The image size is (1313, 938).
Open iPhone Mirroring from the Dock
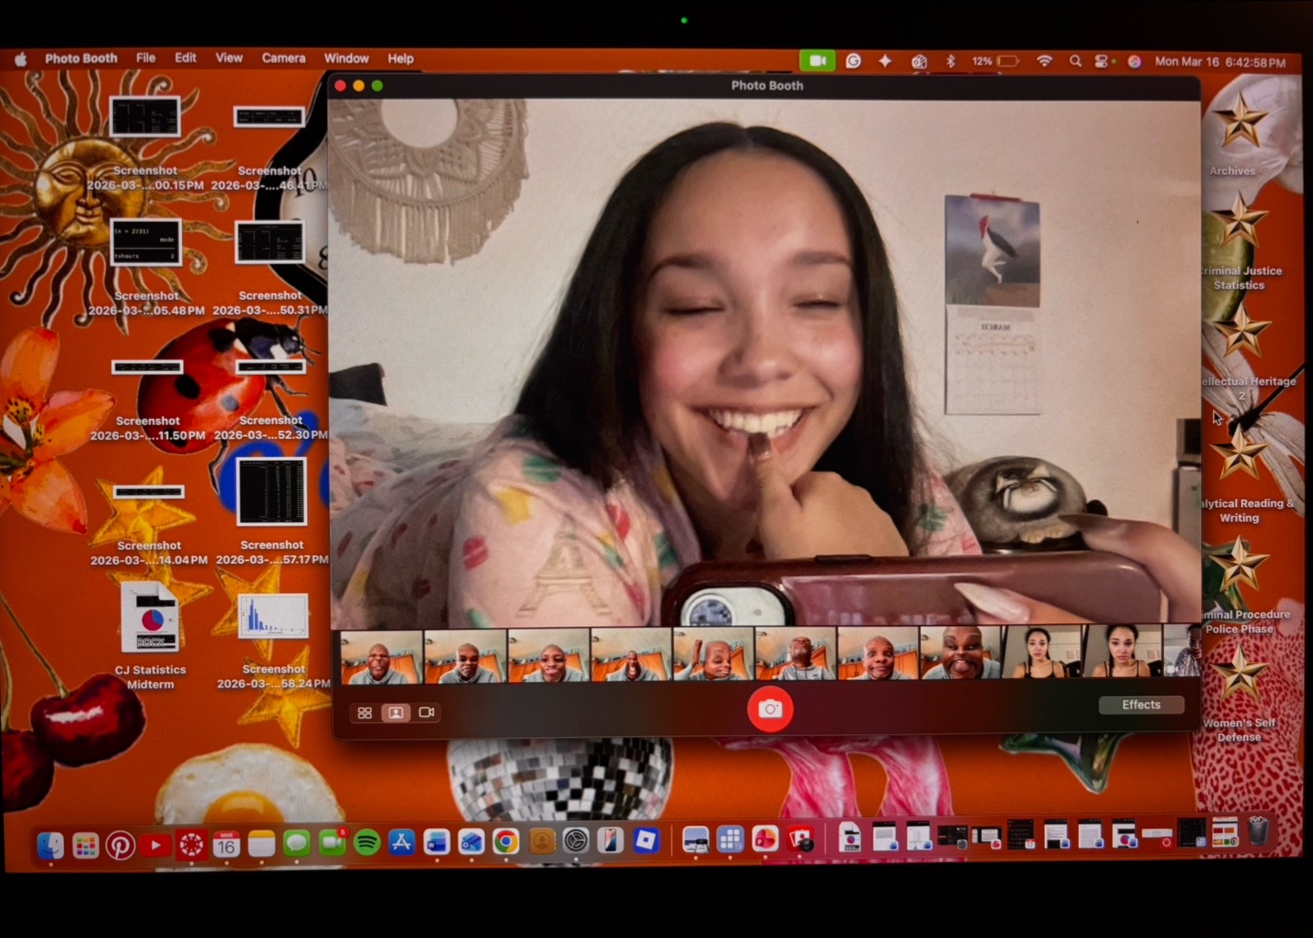[611, 840]
